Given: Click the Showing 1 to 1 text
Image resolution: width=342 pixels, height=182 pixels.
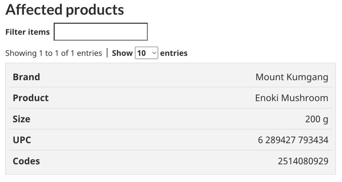Looking at the screenshot, I should [54, 53].
